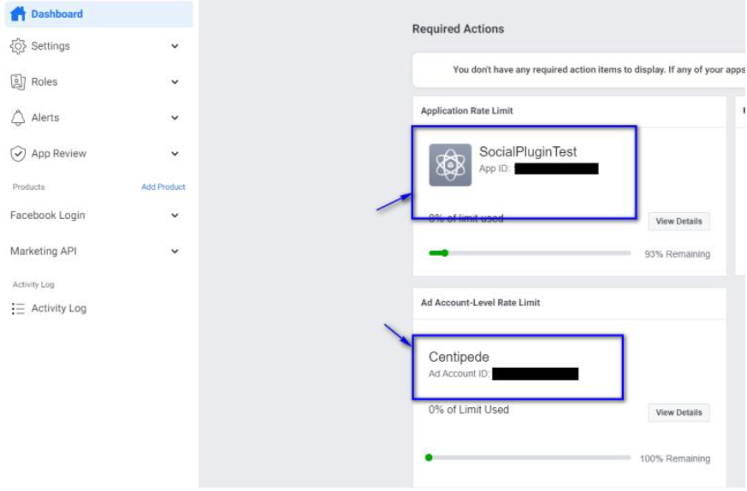
Task: Open the Activity Log menu item
Action: coord(58,309)
